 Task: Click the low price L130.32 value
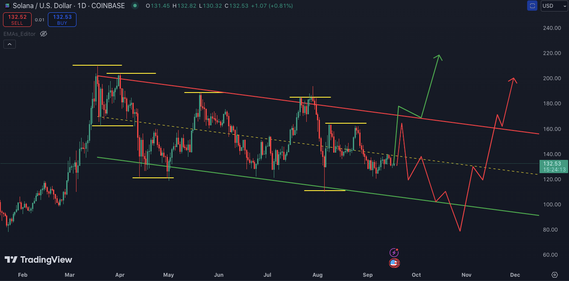coord(210,6)
